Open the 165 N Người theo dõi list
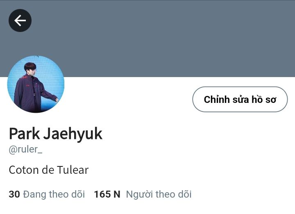The image size is (295, 214). click(x=143, y=194)
